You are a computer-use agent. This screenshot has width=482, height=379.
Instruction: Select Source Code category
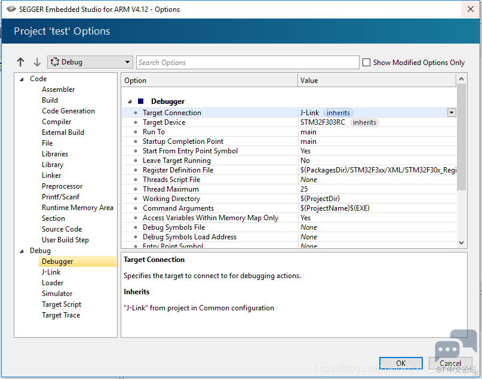pyautogui.click(x=62, y=229)
